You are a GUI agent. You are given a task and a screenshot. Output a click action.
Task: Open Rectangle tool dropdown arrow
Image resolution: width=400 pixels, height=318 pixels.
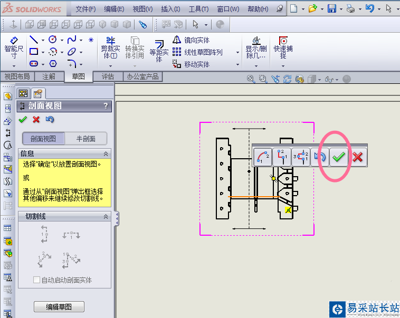(43, 52)
